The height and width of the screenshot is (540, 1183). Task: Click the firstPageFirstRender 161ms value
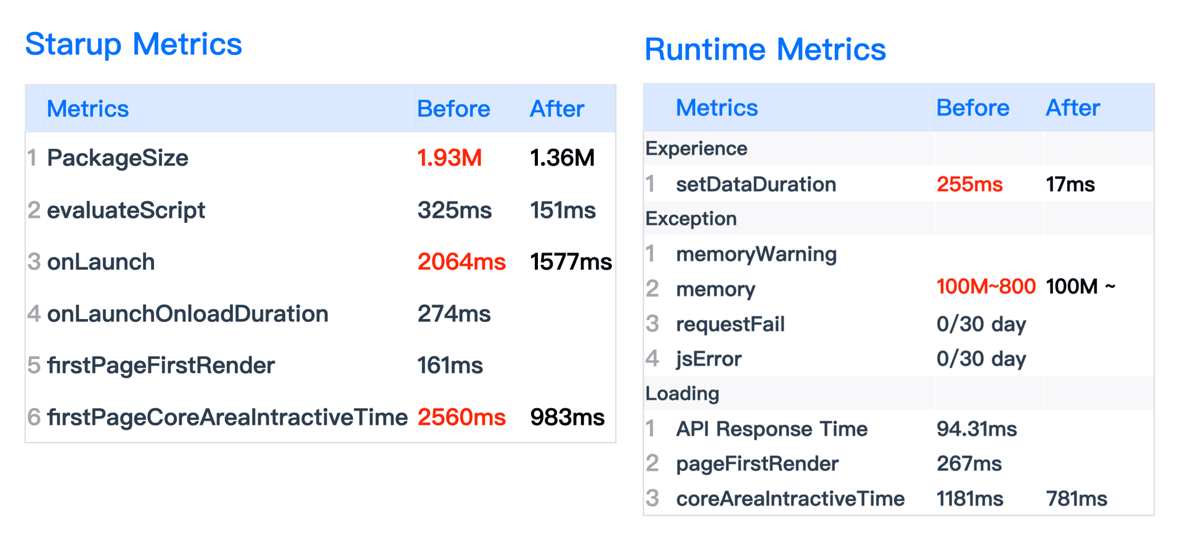pos(450,366)
